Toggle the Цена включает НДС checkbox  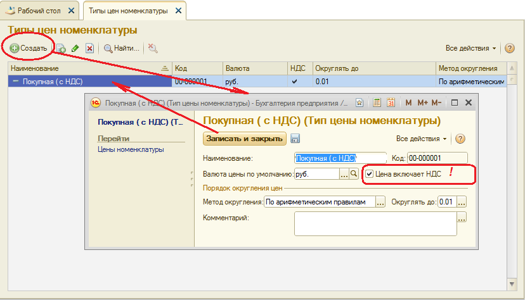coord(370,174)
